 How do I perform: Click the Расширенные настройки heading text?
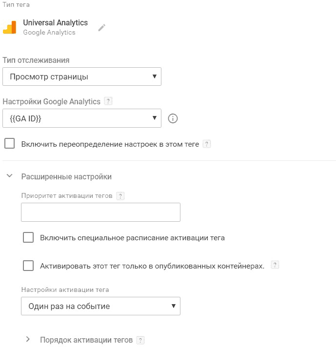[x=66, y=176]
